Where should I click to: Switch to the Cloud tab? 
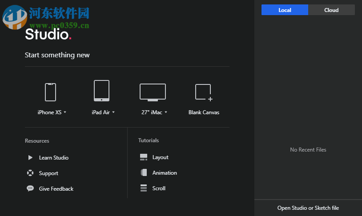(x=331, y=10)
